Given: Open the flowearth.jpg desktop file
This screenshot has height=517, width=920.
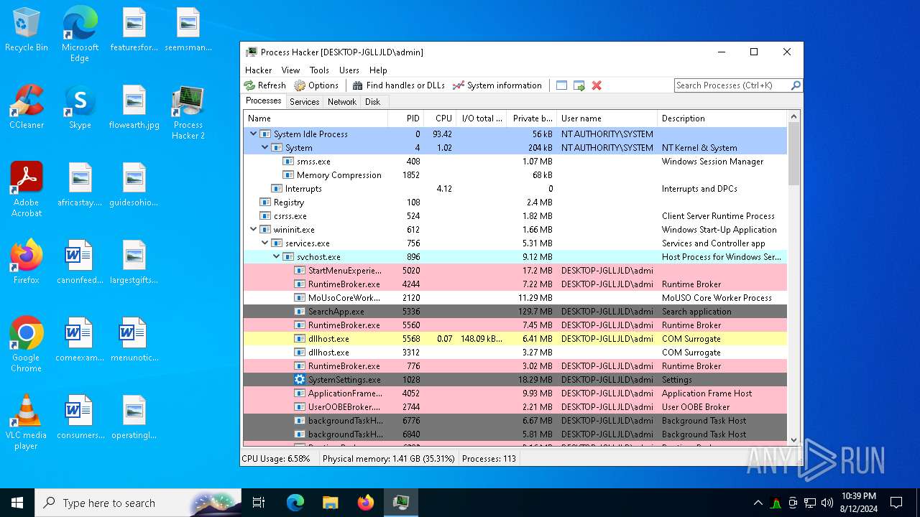Looking at the screenshot, I should tap(134, 108).
